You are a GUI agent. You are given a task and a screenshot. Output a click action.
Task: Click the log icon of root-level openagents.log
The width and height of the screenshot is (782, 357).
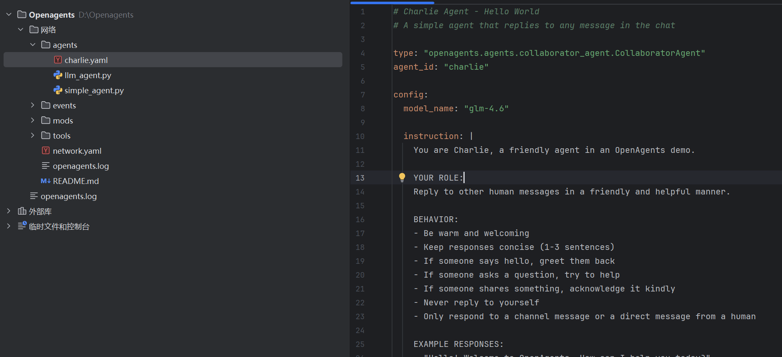[34, 196]
